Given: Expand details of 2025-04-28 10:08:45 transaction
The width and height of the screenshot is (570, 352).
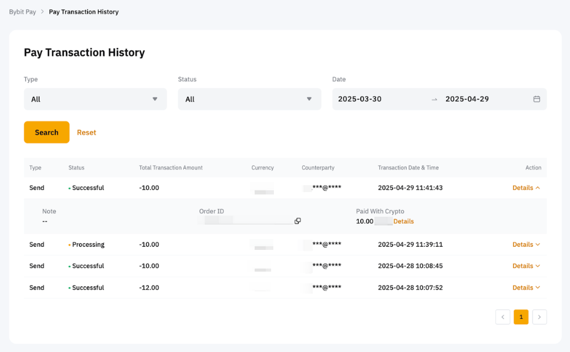Looking at the screenshot, I should tap(526, 266).
